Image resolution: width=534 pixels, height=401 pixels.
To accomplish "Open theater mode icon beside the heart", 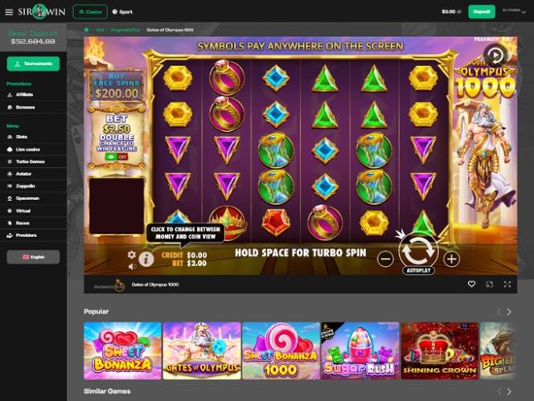I will (490, 284).
